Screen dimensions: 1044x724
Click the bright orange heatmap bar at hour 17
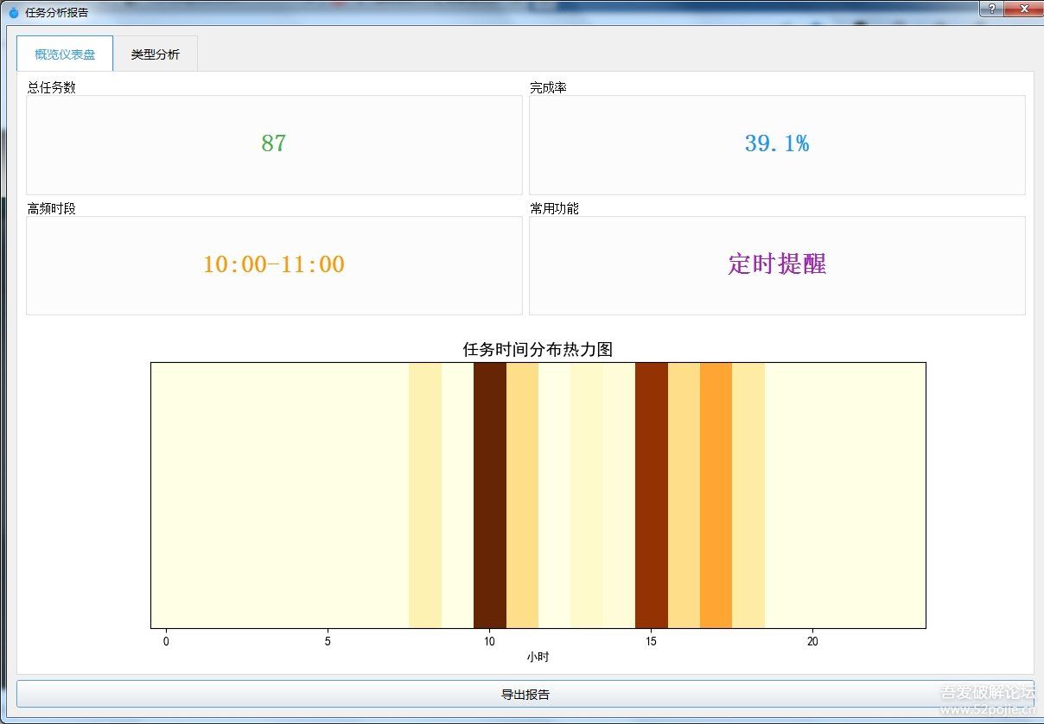coord(716,495)
